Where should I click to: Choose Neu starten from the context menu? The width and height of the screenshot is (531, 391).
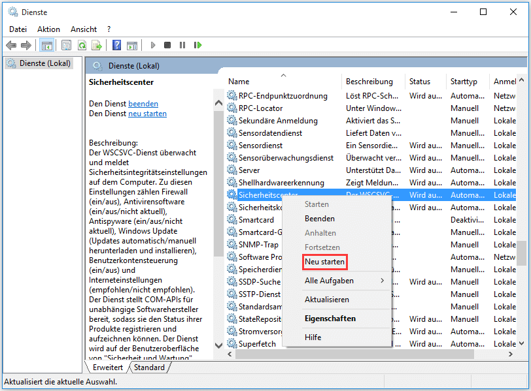pos(325,262)
